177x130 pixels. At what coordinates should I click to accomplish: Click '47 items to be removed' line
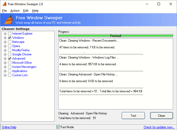pos(87,47)
